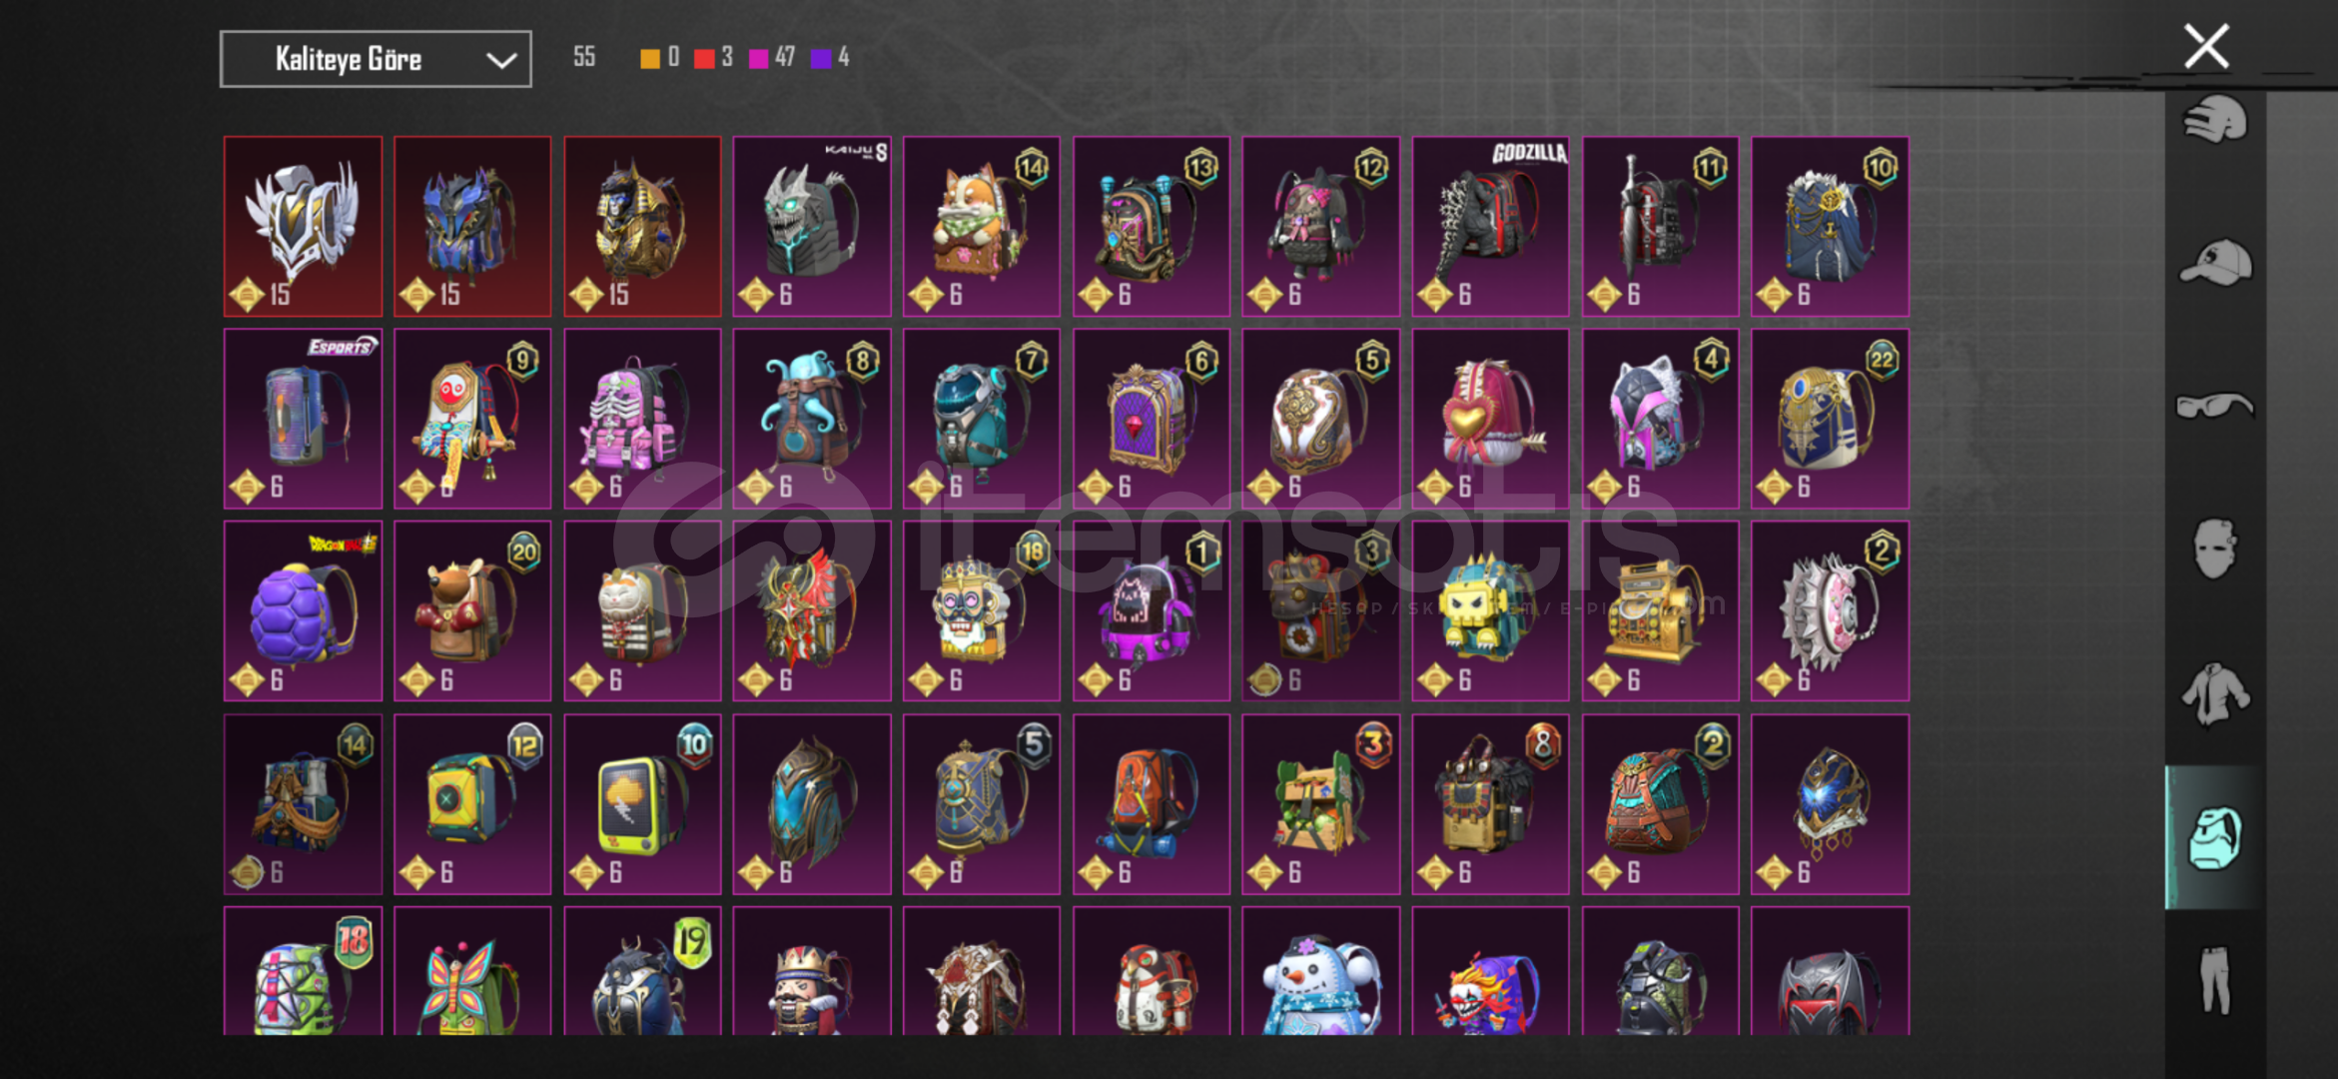Select the cap hat category icon
The image size is (2338, 1079).
(2215, 262)
